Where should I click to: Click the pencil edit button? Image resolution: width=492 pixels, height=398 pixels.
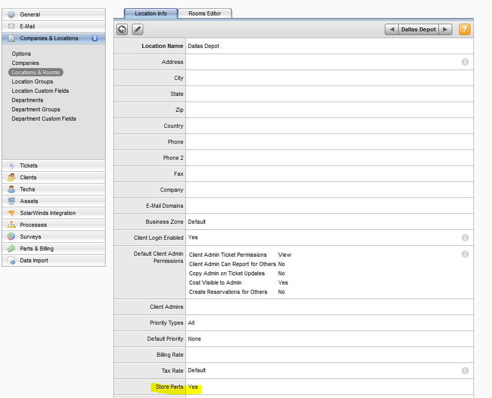pos(138,29)
